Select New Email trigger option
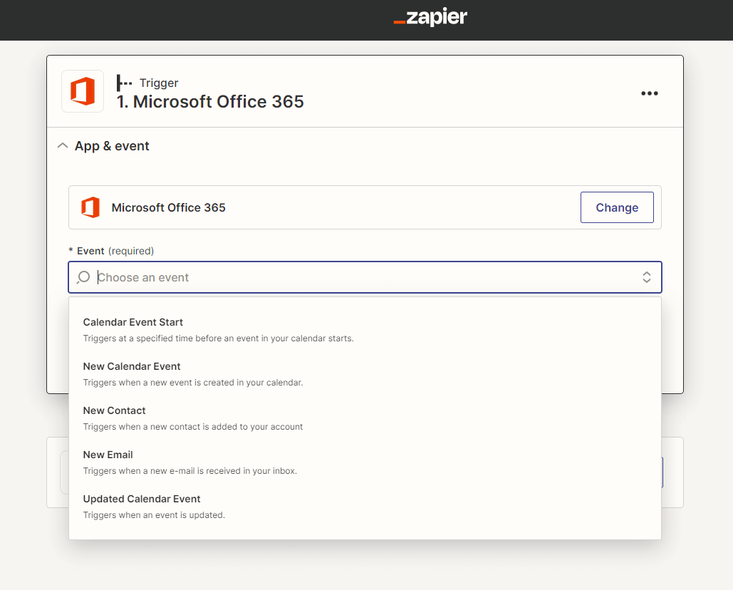This screenshot has height=590, width=733. [365, 462]
